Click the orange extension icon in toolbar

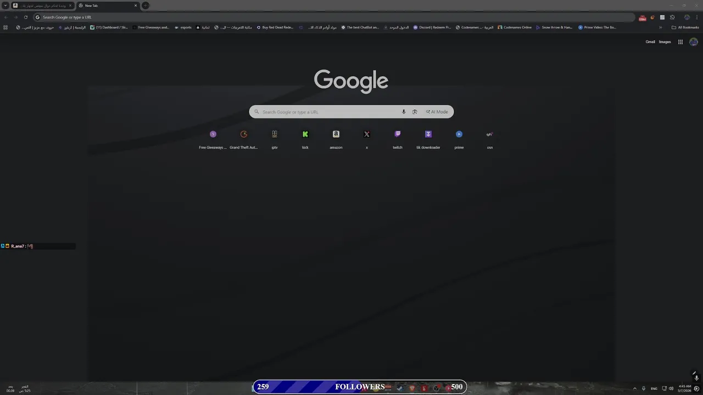[652, 17]
